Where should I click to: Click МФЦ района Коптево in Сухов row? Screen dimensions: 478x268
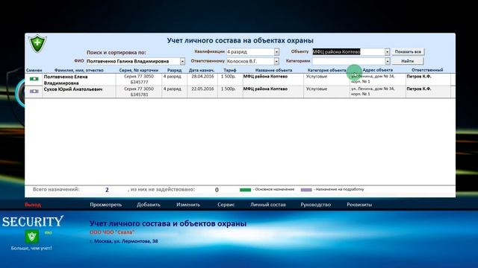[x=265, y=89]
